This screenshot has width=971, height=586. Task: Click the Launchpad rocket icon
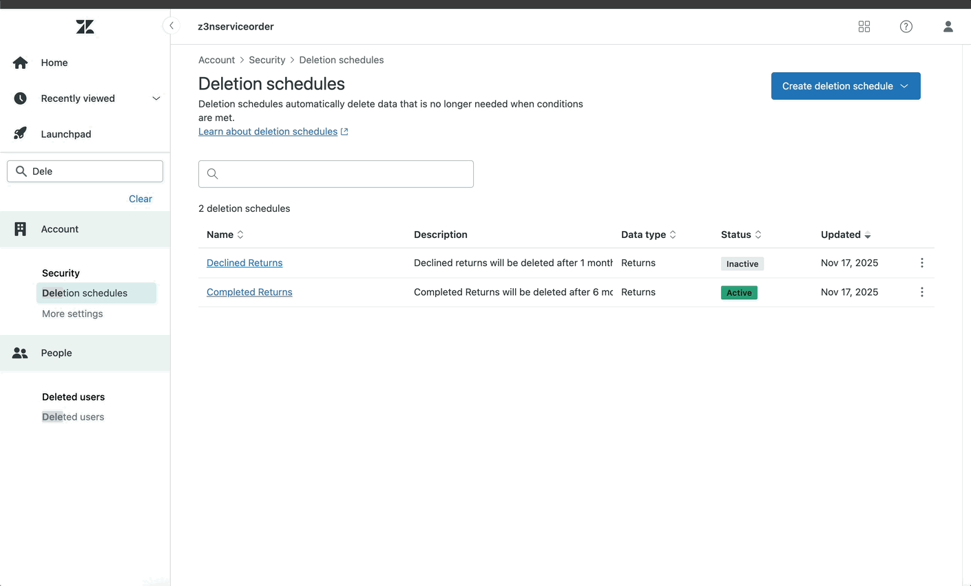coord(20,133)
